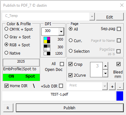126x115 pixels.
Task: Click the CMYK color squares icon
Action: click(x=47, y=40)
